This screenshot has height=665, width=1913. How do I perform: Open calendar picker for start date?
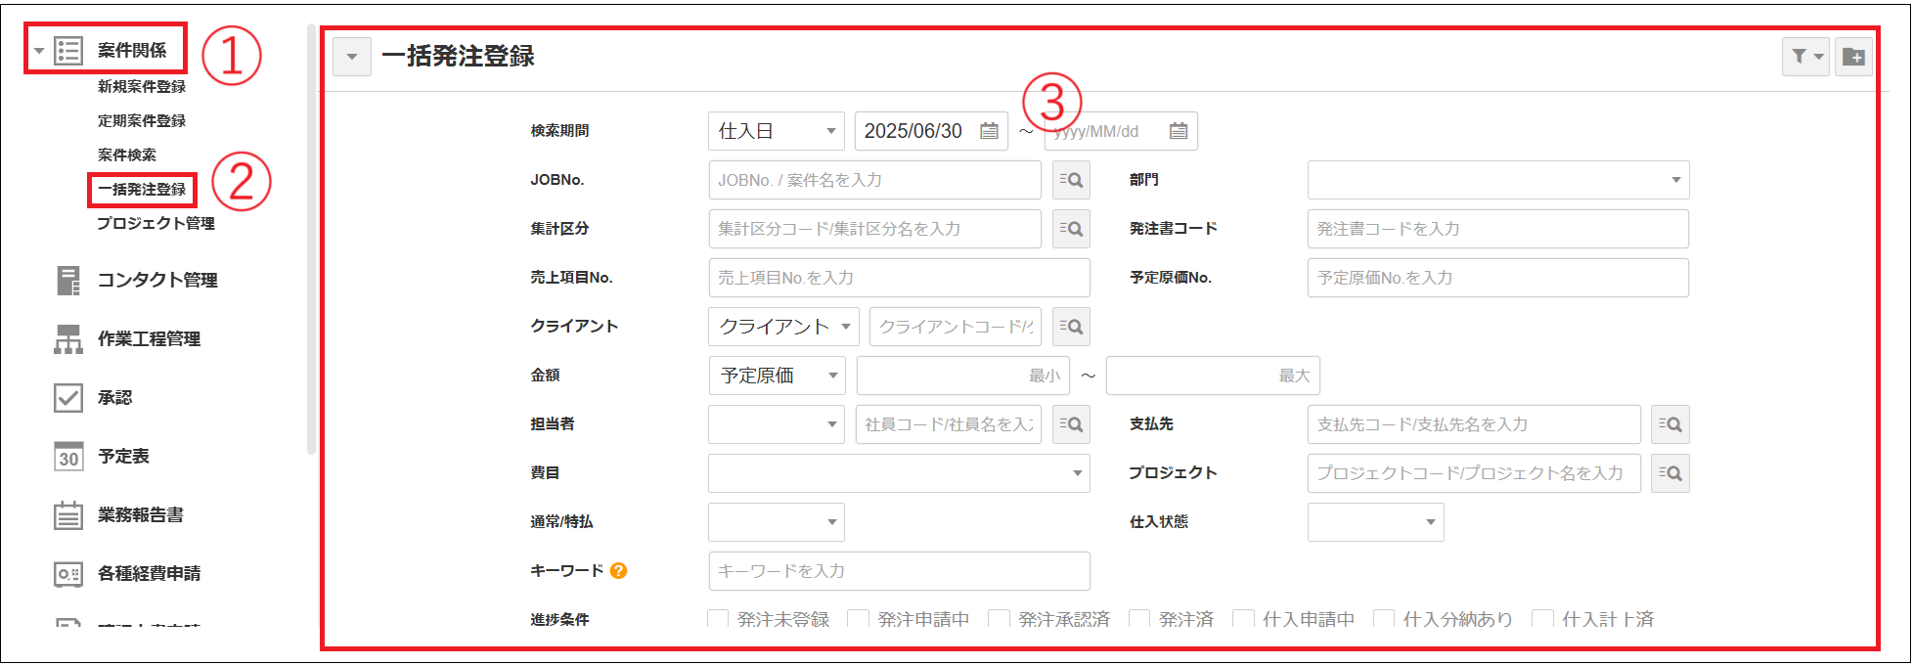click(989, 131)
